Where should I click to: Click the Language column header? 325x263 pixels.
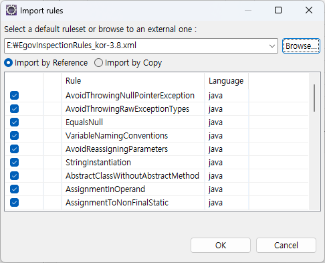pyautogui.click(x=226, y=81)
